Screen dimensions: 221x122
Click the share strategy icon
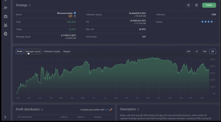click(188, 5)
